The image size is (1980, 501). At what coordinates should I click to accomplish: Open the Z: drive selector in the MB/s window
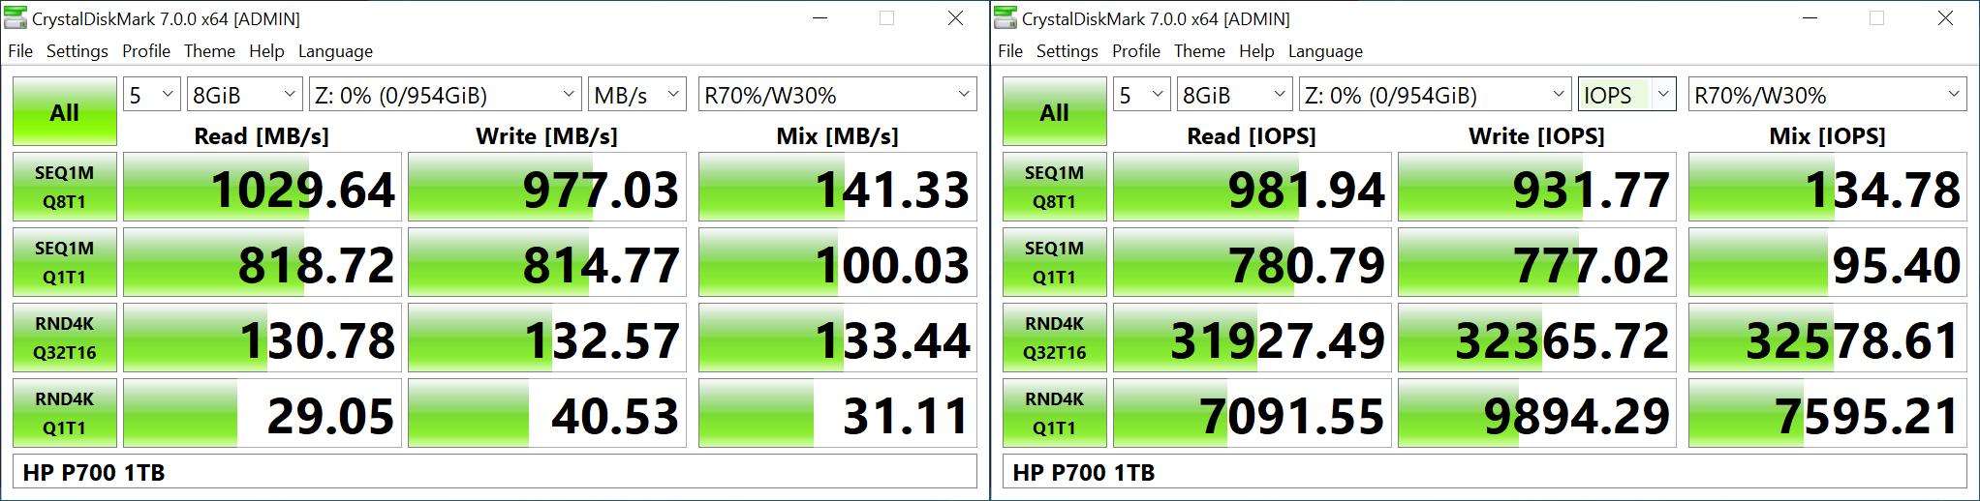tap(445, 95)
